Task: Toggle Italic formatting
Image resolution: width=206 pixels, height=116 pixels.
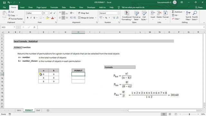Action: pos(31,18)
